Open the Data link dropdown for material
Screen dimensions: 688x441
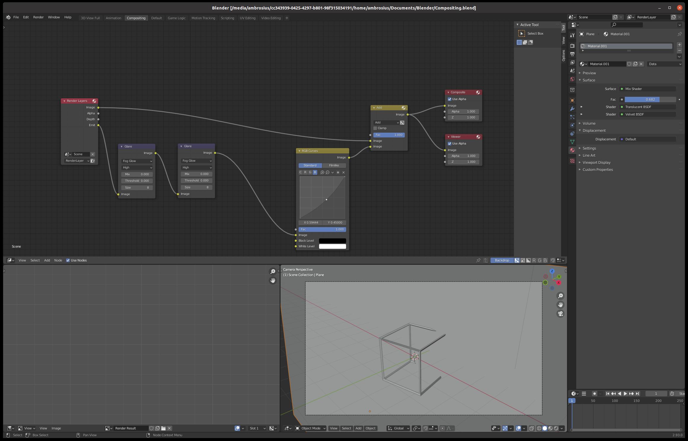pyautogui.click(x=665, y=64)
